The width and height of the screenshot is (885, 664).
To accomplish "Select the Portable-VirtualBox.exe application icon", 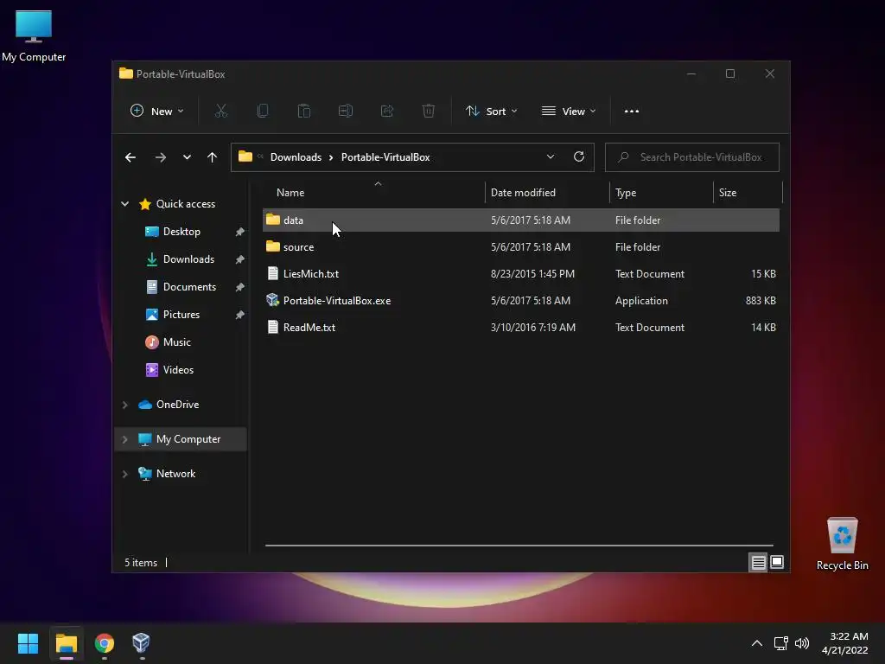I will click(272, 300).
